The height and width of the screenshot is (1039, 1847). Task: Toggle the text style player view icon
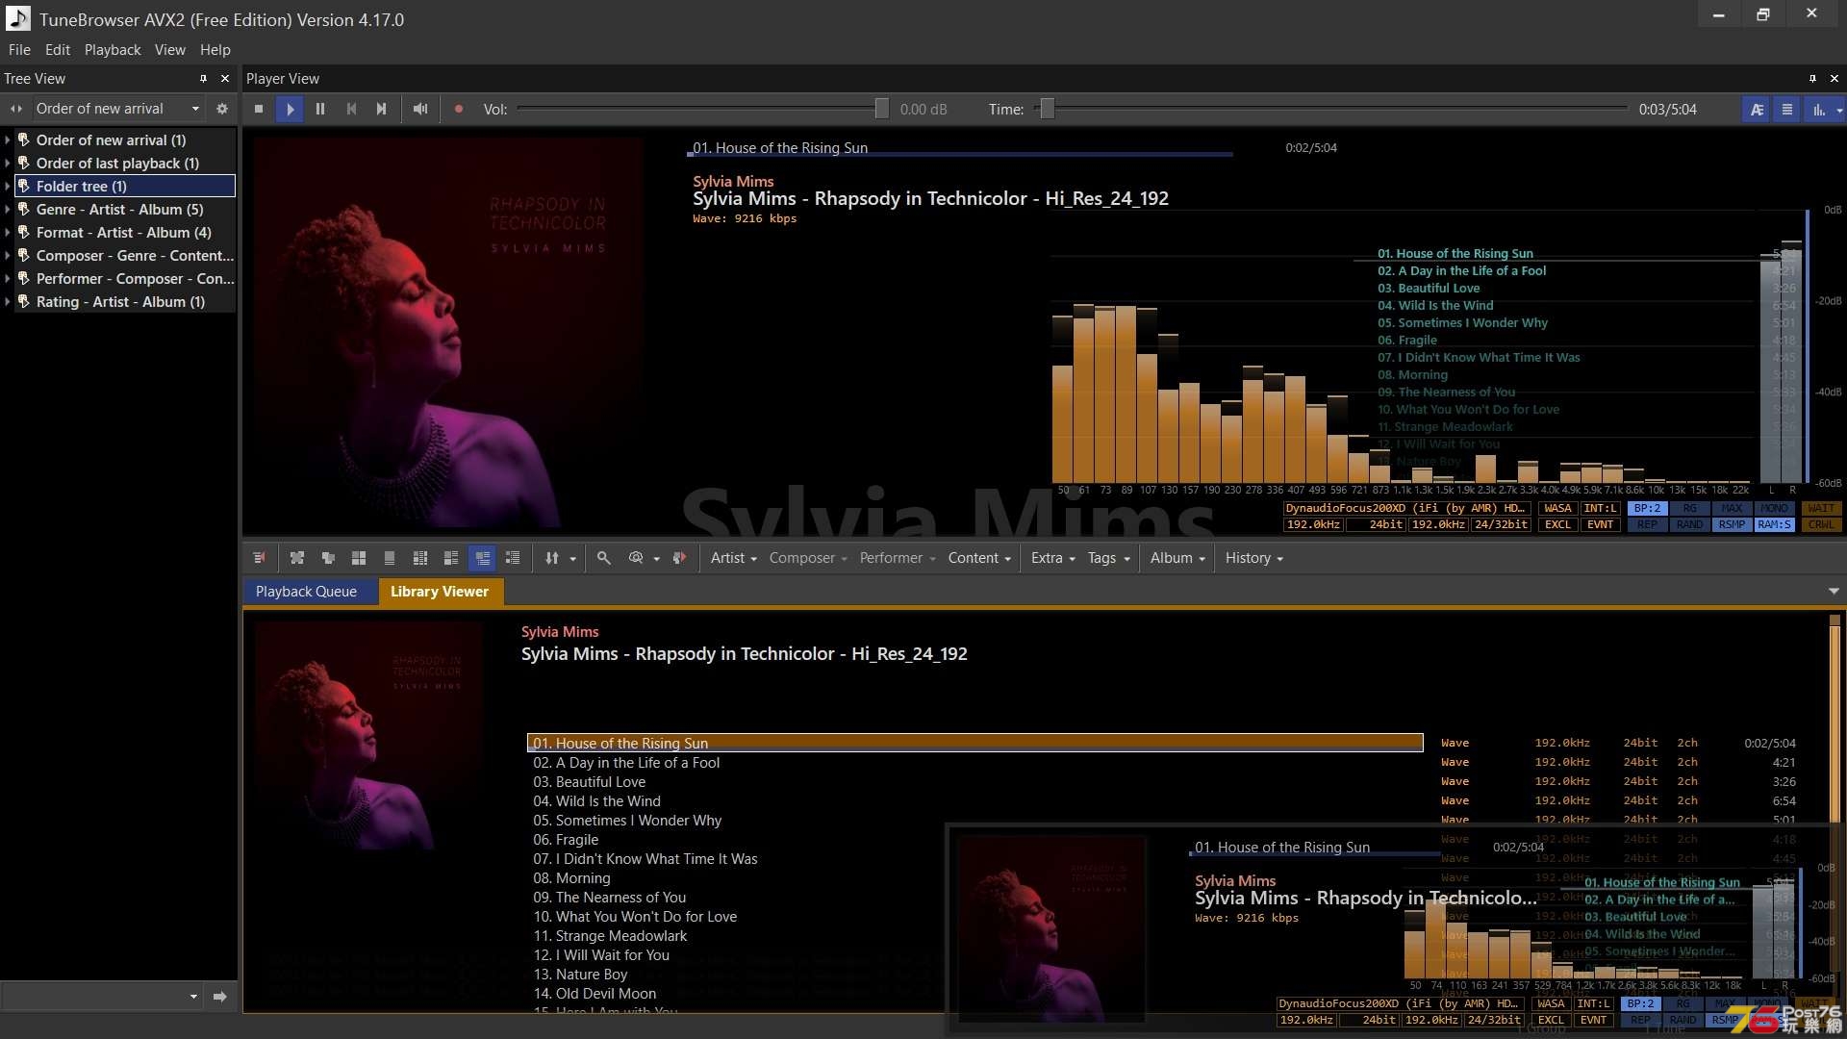[1757, 110]
